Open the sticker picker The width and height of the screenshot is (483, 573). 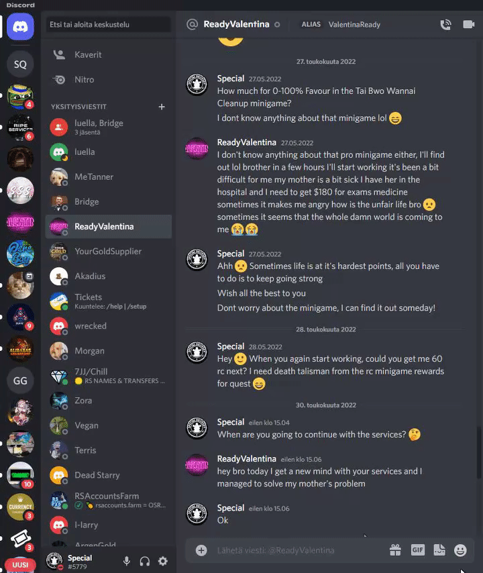coord(439,550)
